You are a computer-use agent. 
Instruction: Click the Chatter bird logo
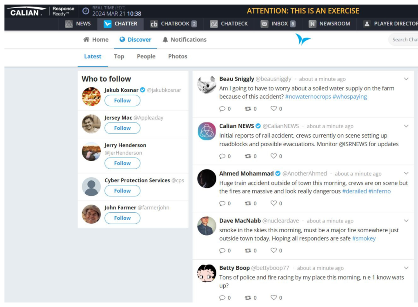(303, 40)
